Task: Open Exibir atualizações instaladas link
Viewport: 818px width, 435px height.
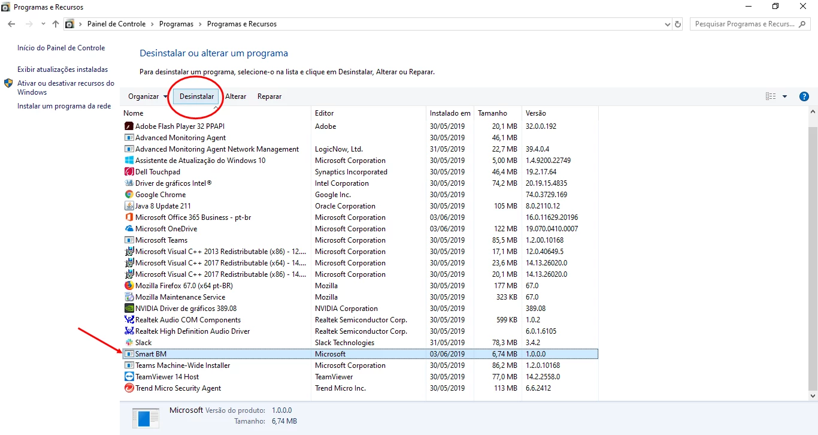Action: [x=63, y=70]
